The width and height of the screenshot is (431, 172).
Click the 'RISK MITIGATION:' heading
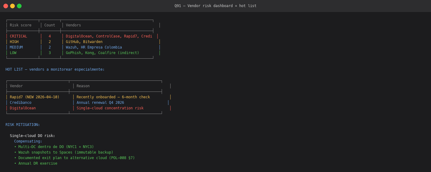(23, 125)
